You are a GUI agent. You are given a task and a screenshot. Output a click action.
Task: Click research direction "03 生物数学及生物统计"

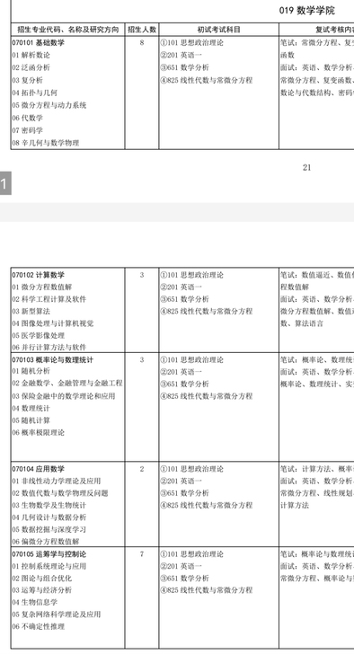click(49, 505)
